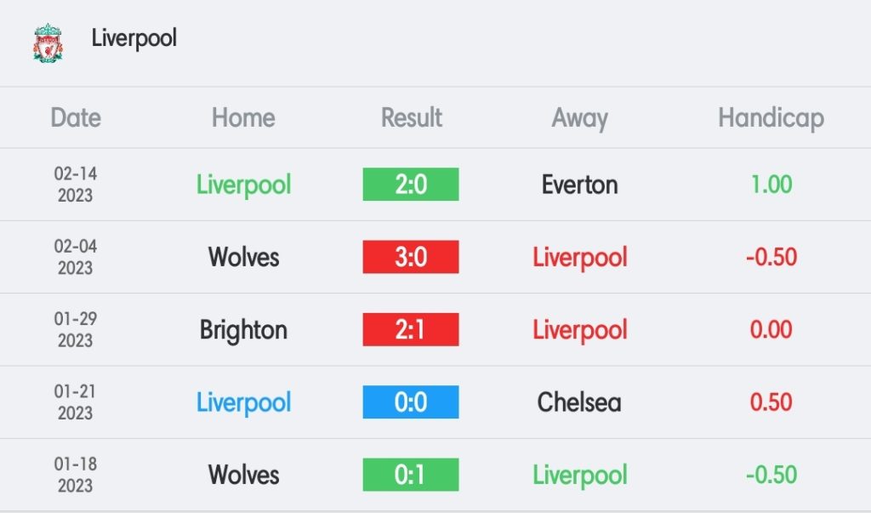Select the 1.00 handicap value
The height and width of the screenshot is (513, 871).
pos(771,185)
